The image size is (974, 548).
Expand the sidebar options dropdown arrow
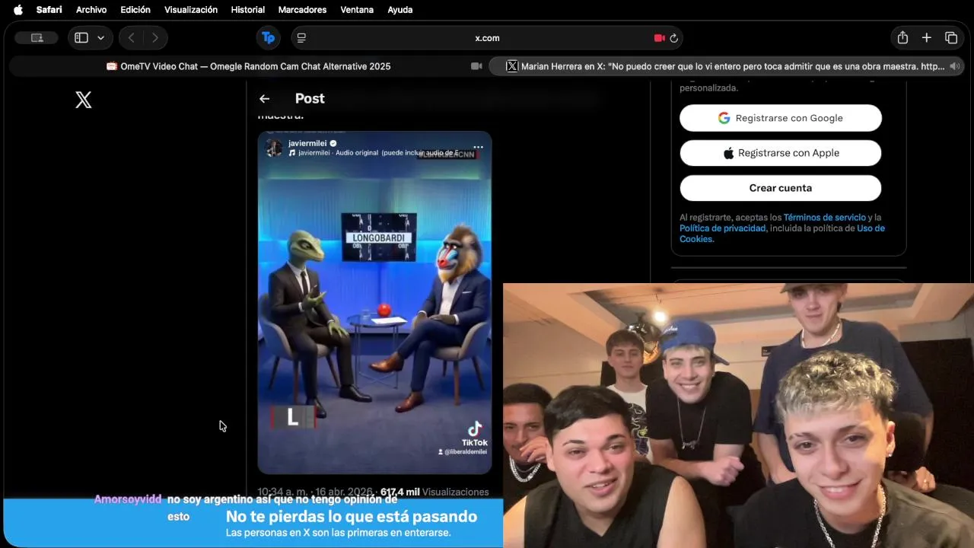point(100,38)
